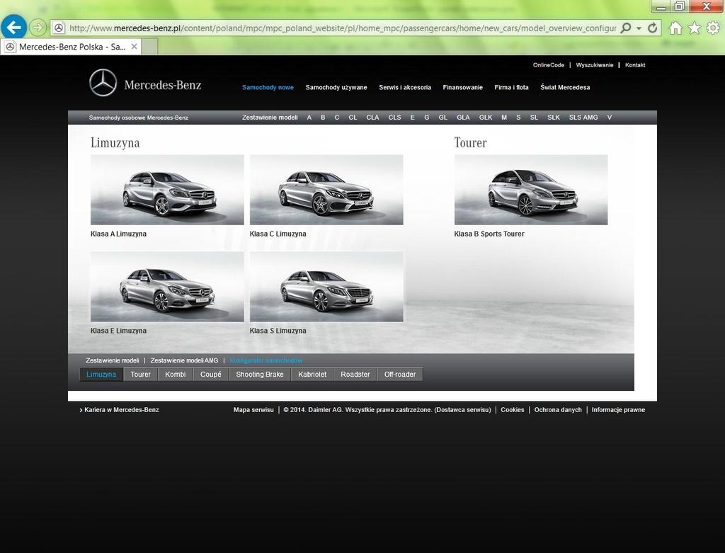Open the Klasa A Limuzyna car image
Screen dimensions: 725x553
tap(167, 190)
